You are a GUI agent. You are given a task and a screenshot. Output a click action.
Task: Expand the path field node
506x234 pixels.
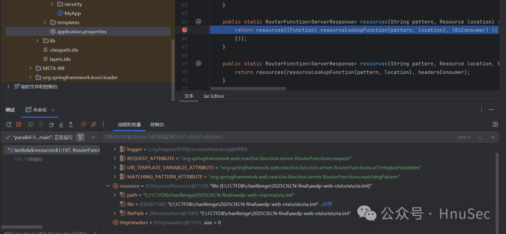115,195
